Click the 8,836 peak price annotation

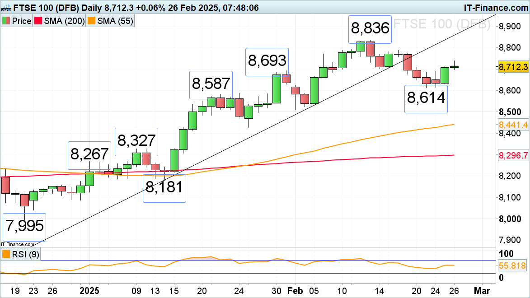point(370,28)
